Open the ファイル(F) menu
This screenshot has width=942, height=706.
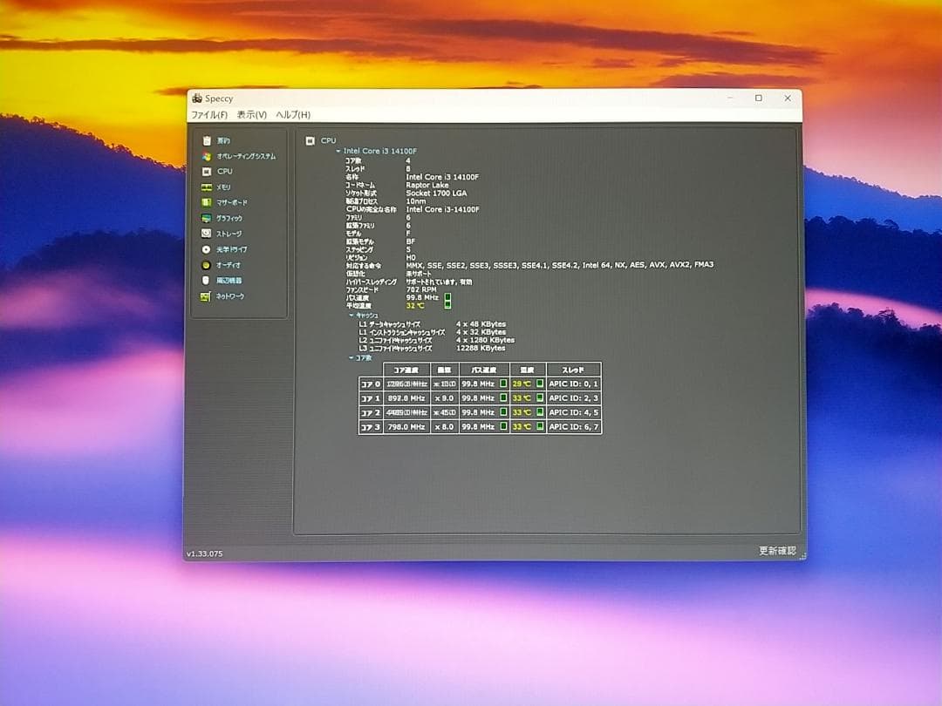[209, 115]
